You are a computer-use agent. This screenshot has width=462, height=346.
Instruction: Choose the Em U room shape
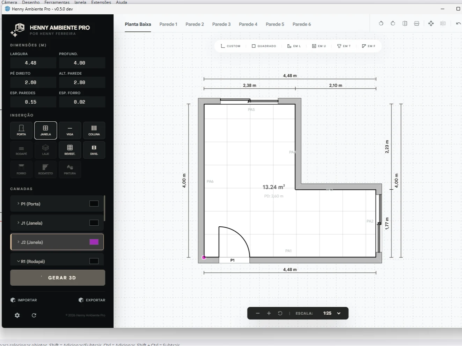319,46
